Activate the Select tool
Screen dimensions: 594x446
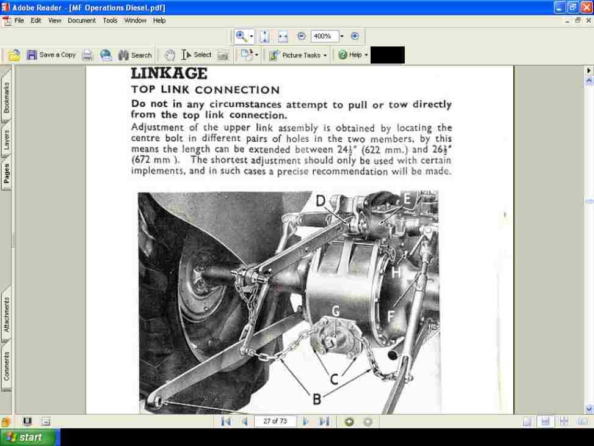coord(191,54)
